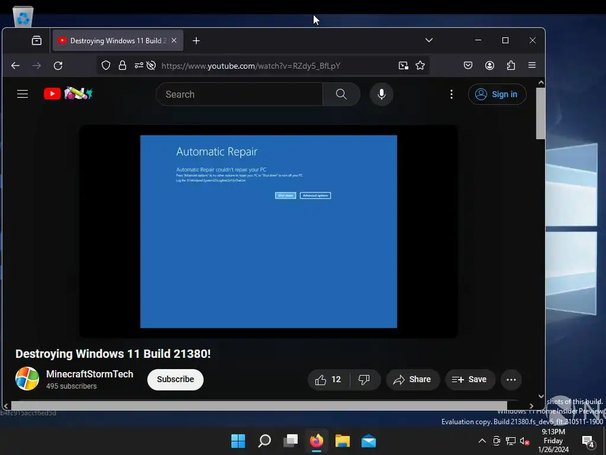Open the Windows Start menu
The width and height of the screenshot is (606, 455).
[x=238, y=441]
